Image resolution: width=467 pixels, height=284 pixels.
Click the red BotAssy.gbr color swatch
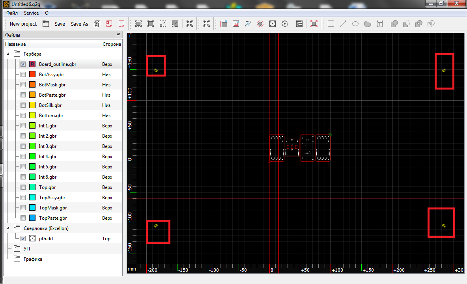tap(32, 75)
